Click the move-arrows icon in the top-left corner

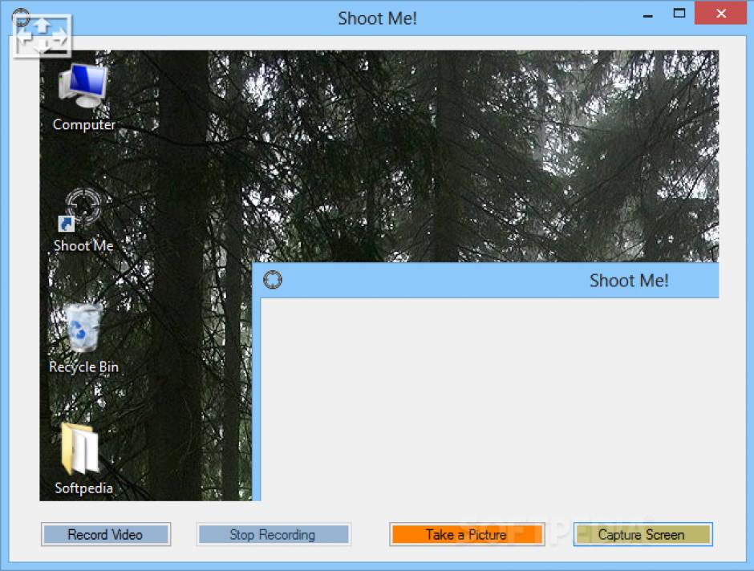click(x=43, y=35)
